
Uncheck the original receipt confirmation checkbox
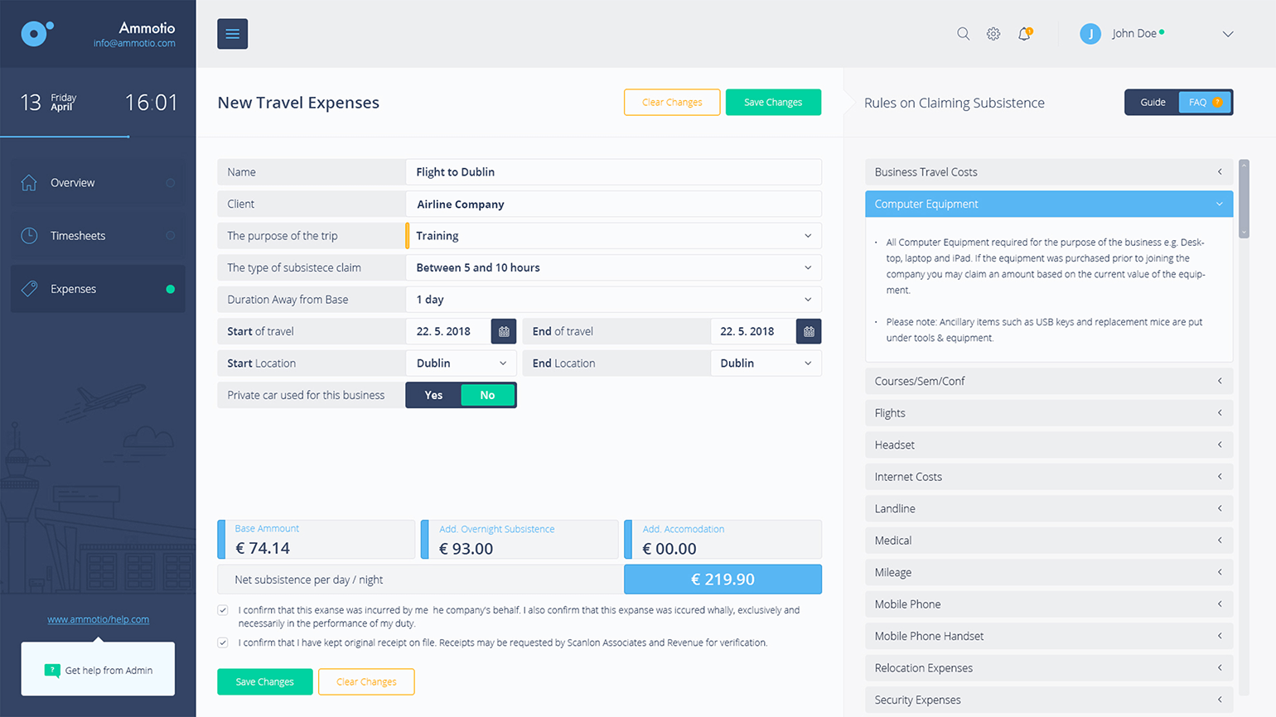(223, 642)
